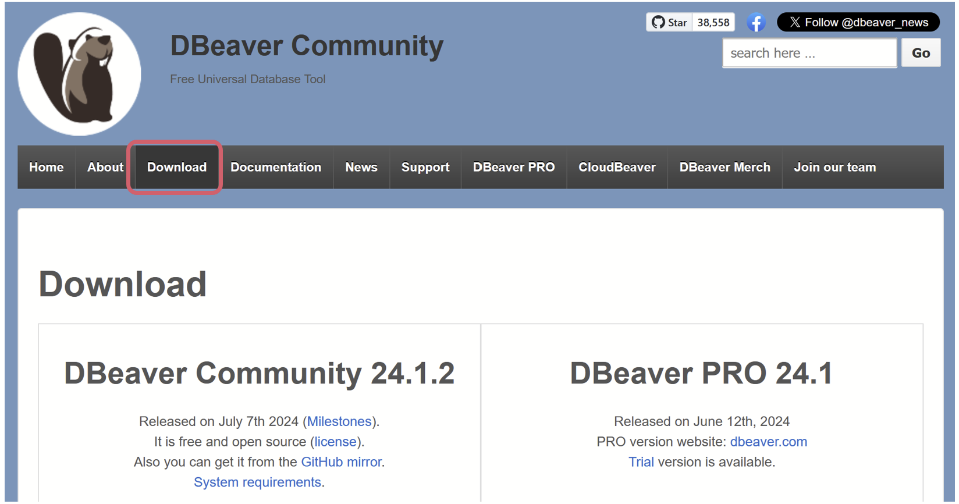Click the 'Released on June 12th, 2024' text

pos(702,421)
